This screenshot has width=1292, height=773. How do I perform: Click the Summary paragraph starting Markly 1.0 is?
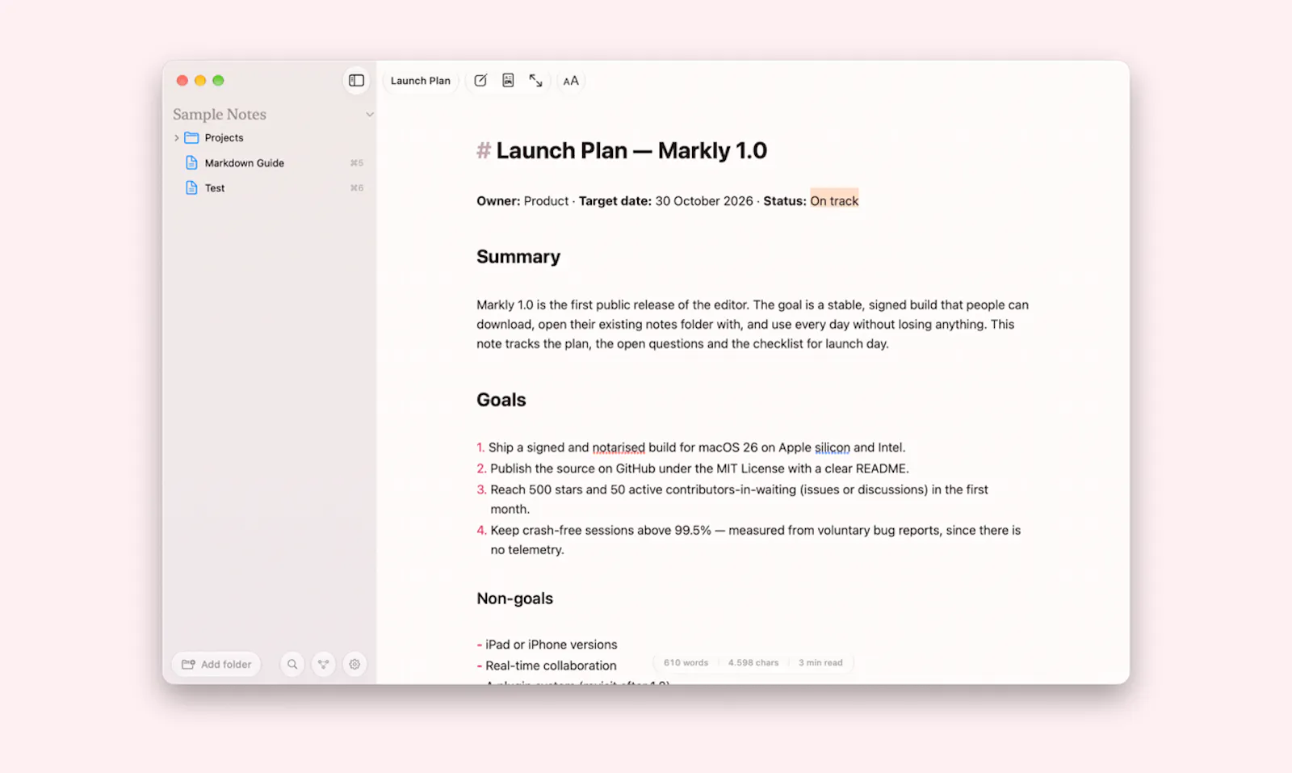click(x=753, y=324)
